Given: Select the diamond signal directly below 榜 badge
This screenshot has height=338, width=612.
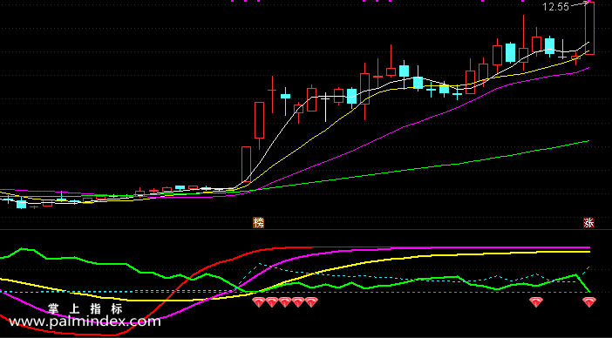Looking at the screenshot, I should (259, 301).
